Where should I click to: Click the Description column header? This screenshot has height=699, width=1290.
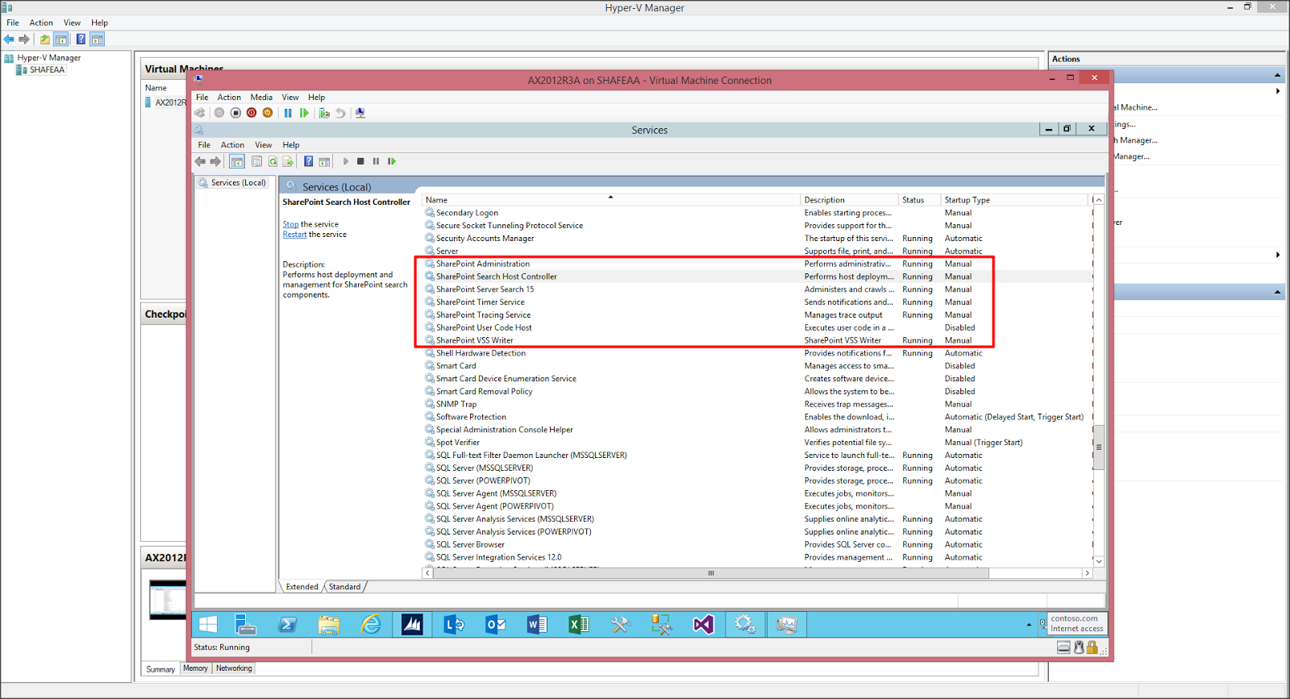(850, 200)
